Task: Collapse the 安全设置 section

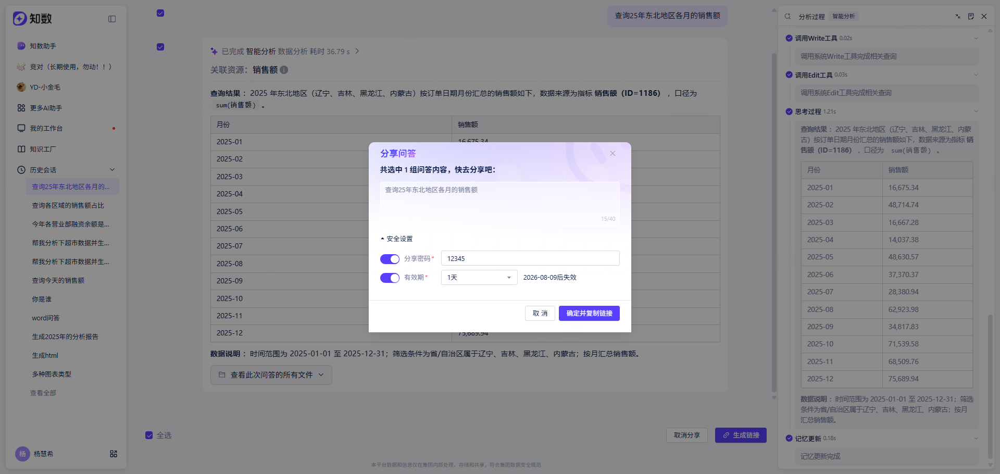Action: click(396, 239)
